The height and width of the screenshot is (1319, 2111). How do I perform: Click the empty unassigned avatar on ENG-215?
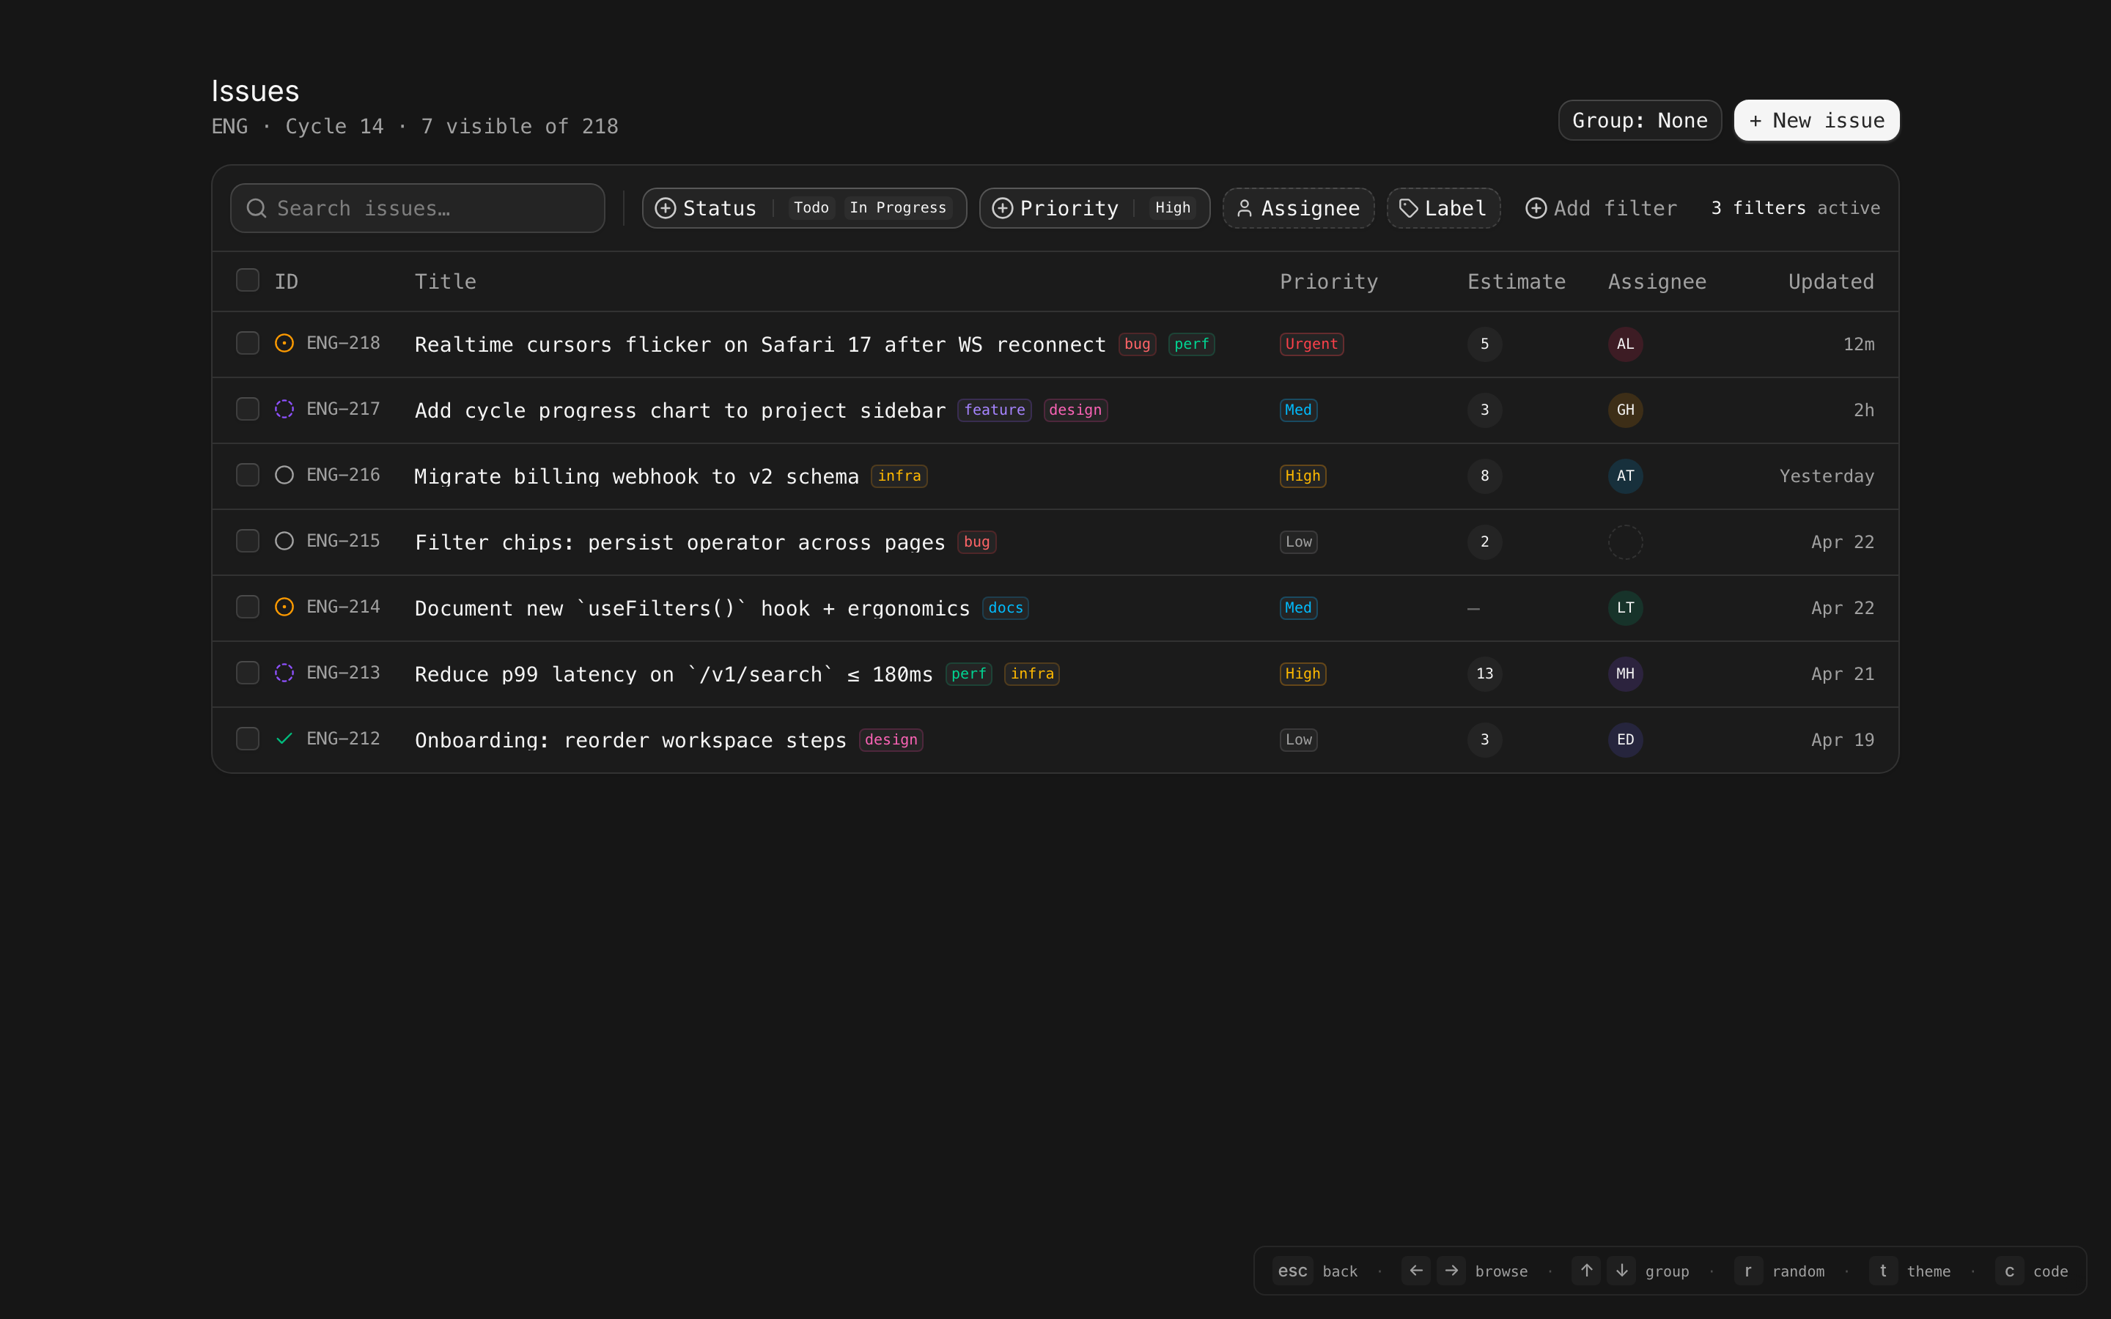point(1625,542)
